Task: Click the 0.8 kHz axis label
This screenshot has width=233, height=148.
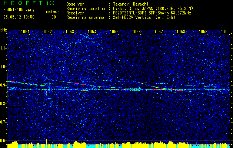Action: coord(3,104)
